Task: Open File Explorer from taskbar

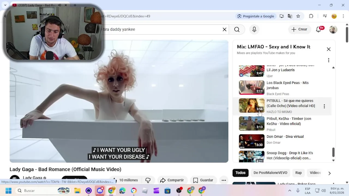Action: [77, 191]
